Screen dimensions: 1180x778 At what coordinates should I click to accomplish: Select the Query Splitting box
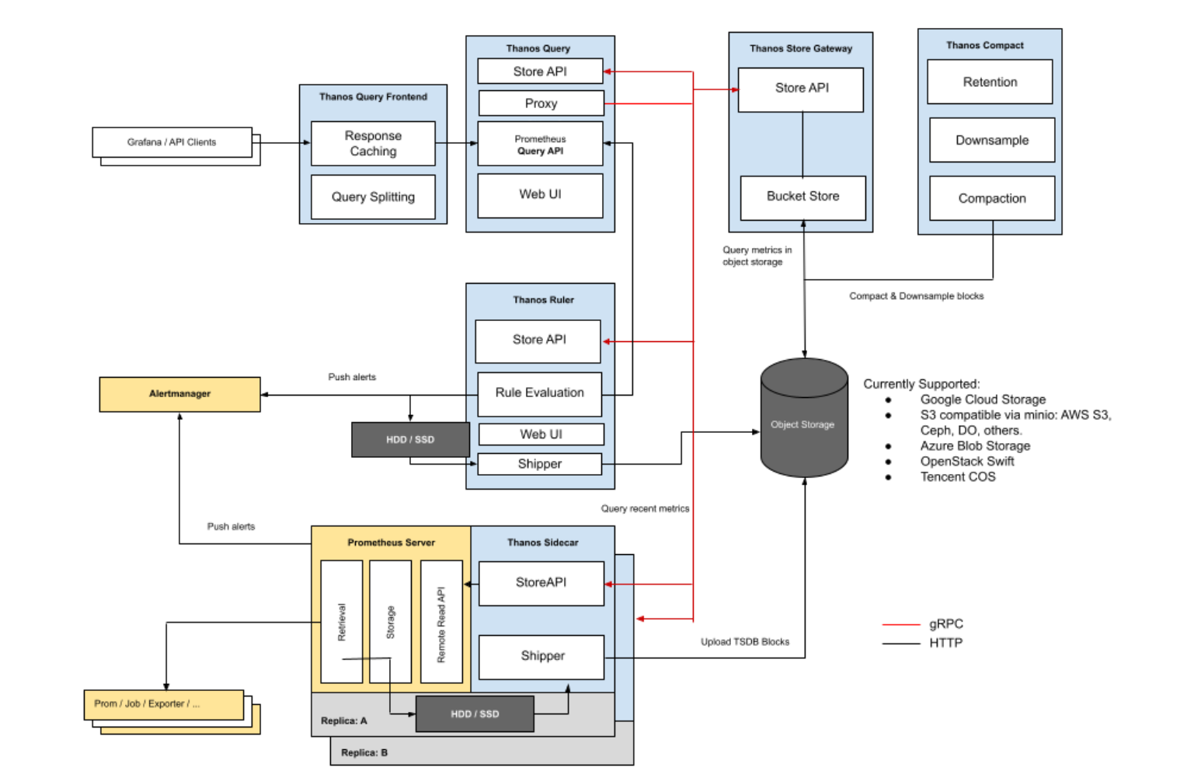point(373,197)
